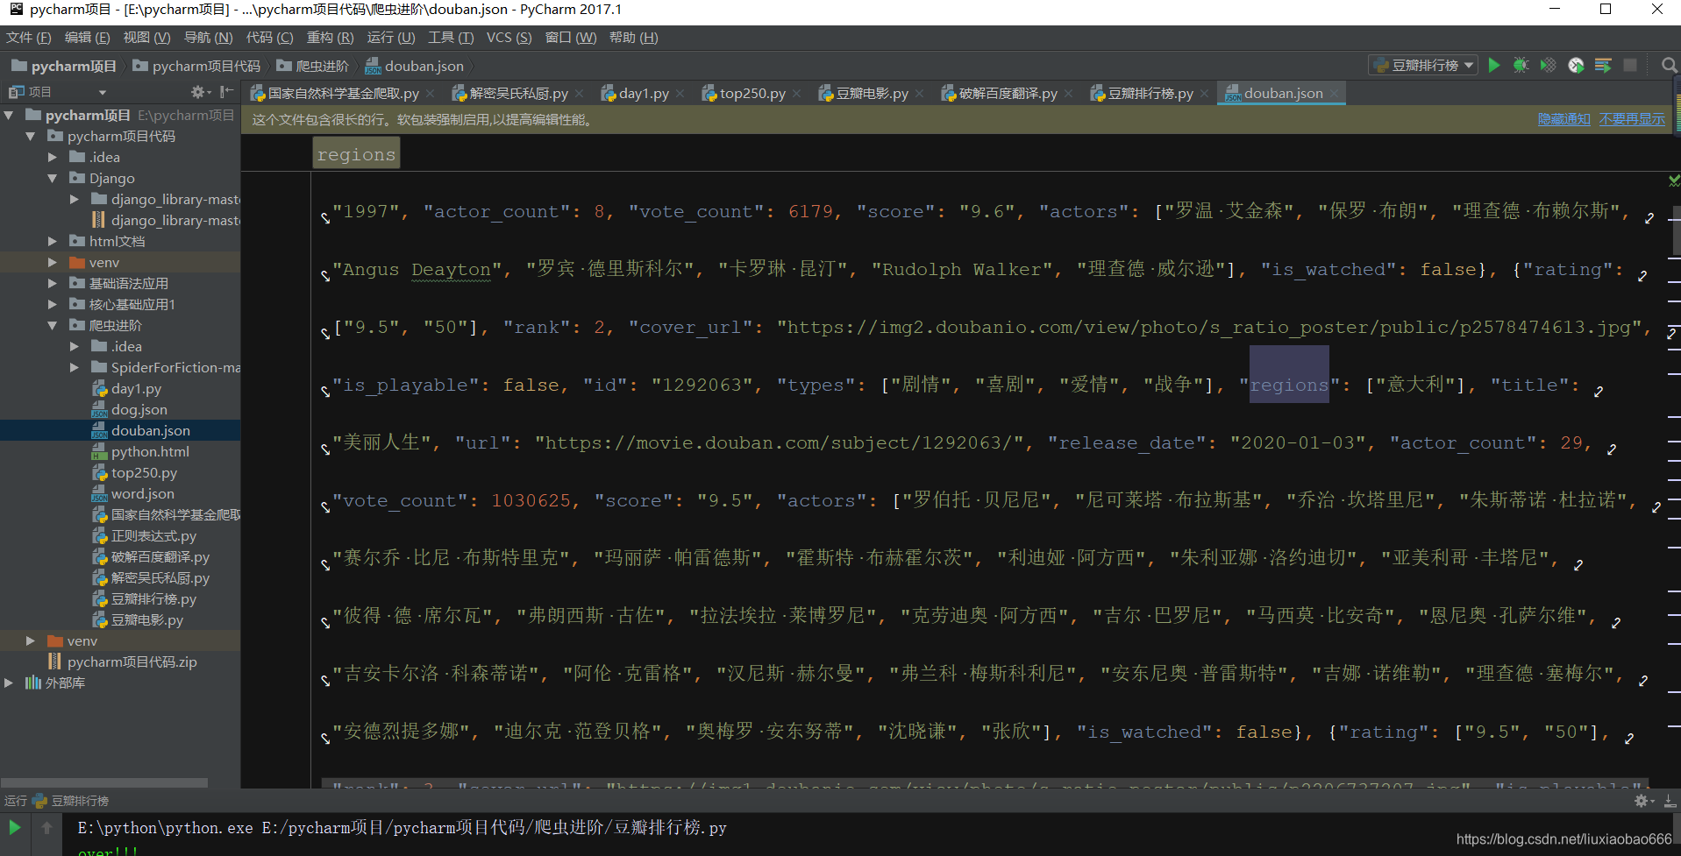Select pycharm项目代码.zip in the tree

132,661
